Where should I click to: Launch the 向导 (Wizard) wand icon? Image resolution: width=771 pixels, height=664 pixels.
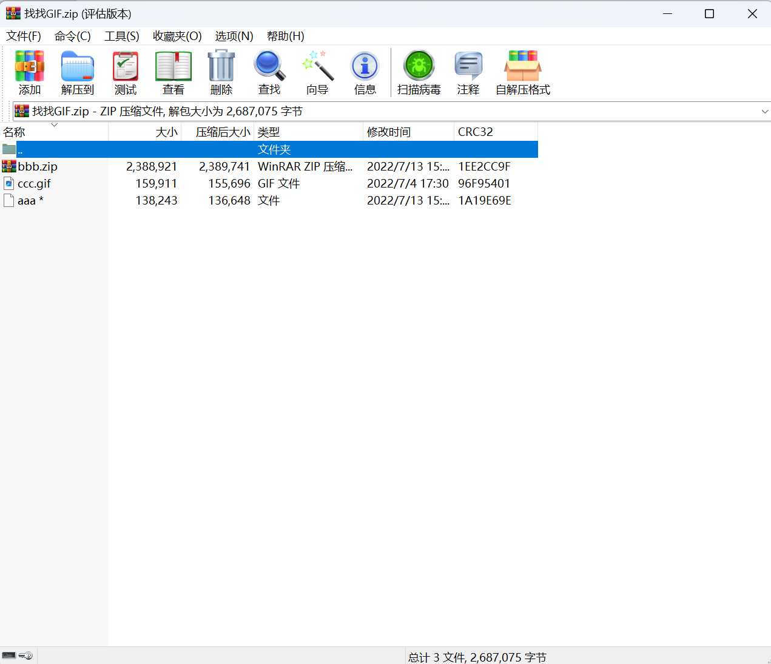pos(317,66)
